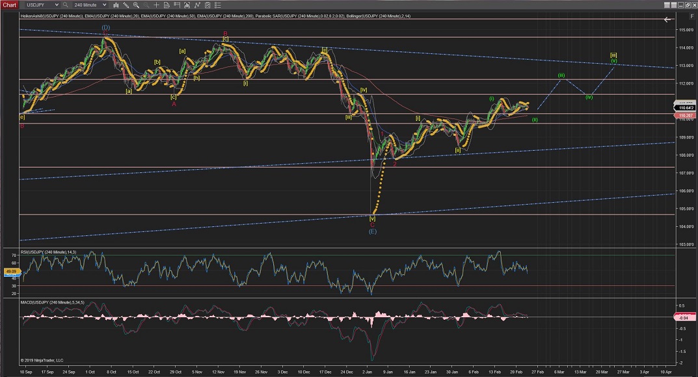This screenshot has height=377, width=698.
Task: Click the green (ii) wave label
Action: [x=535, y=120]
